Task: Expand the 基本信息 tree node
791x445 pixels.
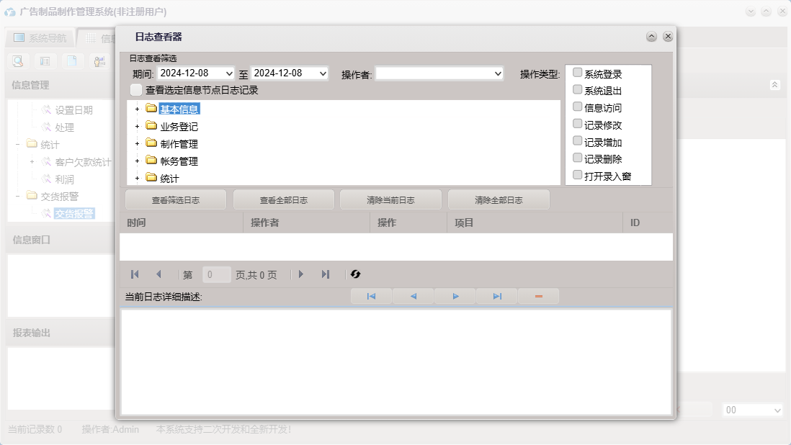Action: point(137,109)
